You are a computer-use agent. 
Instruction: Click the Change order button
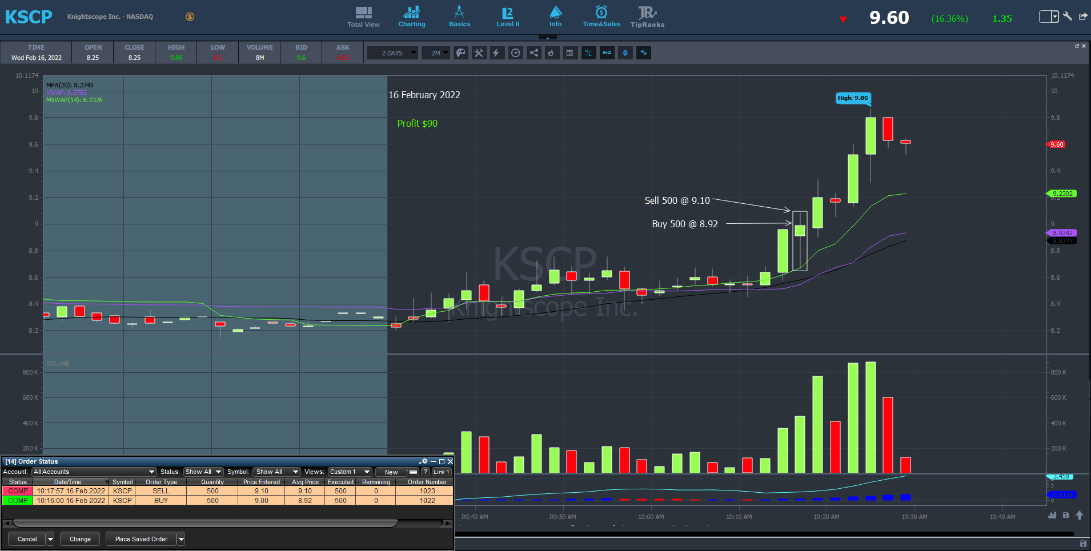click(x=80, y=539)
